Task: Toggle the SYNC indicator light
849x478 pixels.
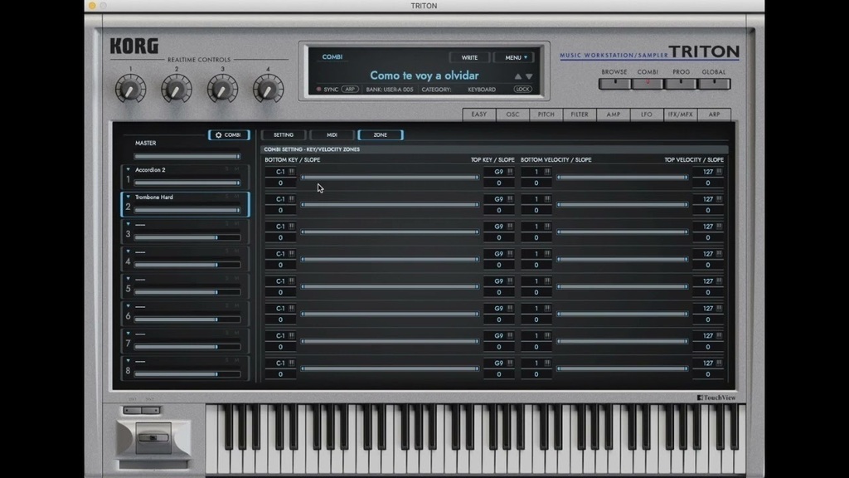Action: point(319,90)
